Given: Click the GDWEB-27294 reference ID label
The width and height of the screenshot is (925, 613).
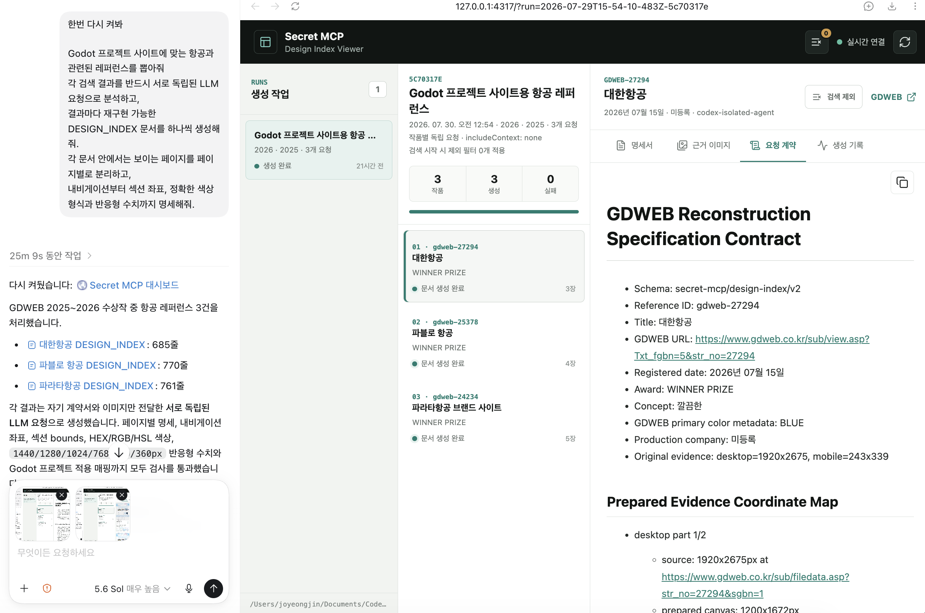Looking at the screenshot, I should pos(626,80).
